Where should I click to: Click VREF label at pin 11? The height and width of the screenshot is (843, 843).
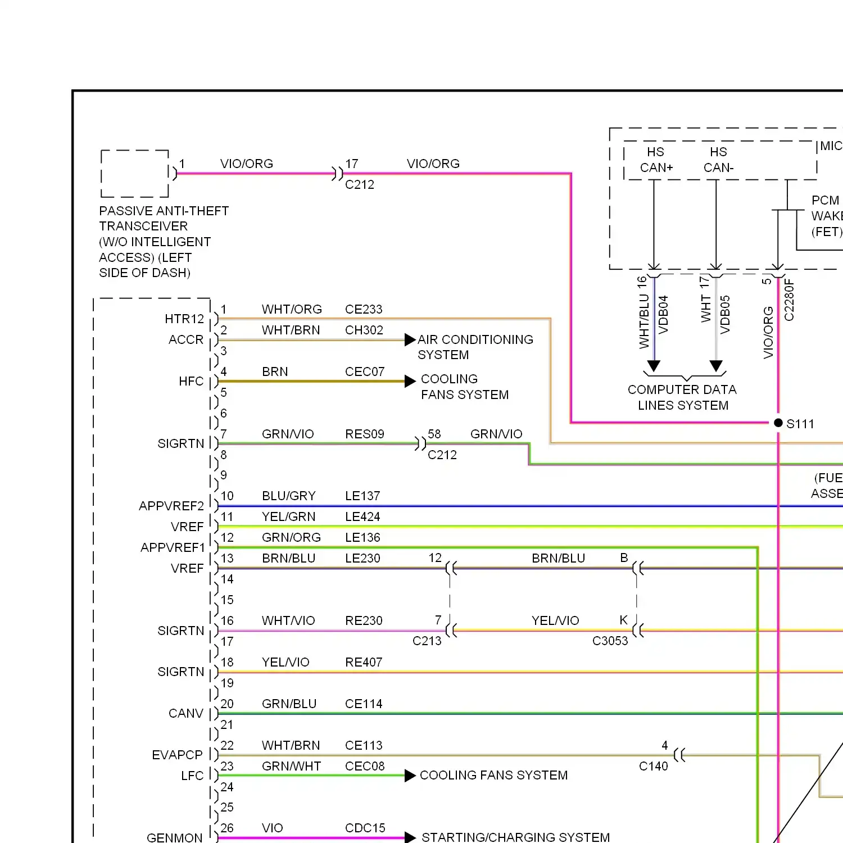pyautogui.click(x=187, y=527)
